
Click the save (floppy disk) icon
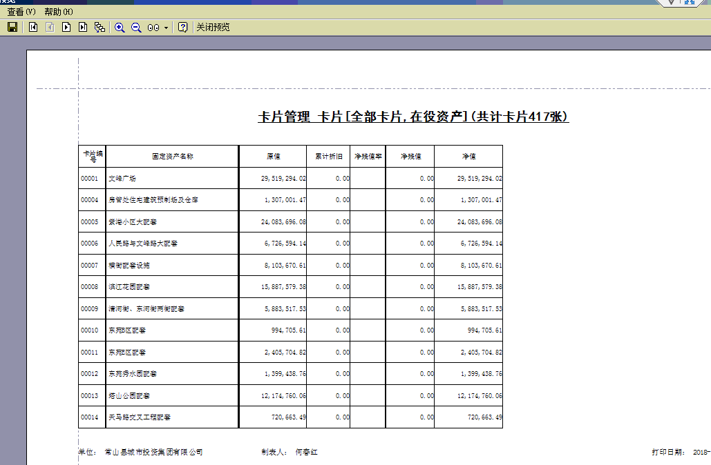click(x=12, y=27)
